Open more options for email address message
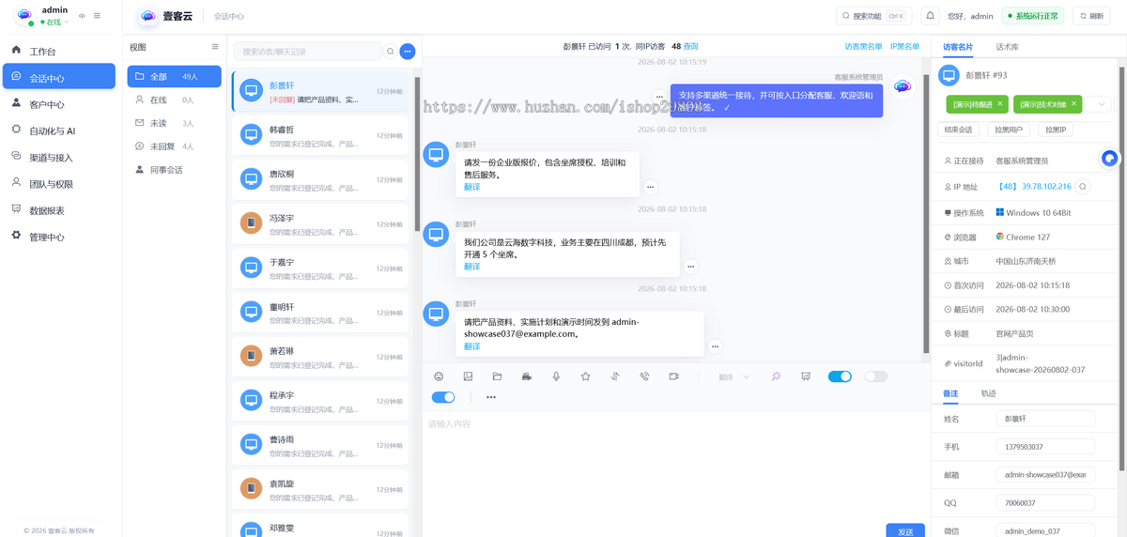This screenshot has width=1127, height=537. (716, 346)
